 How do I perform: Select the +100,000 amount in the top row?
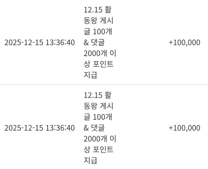184,43
